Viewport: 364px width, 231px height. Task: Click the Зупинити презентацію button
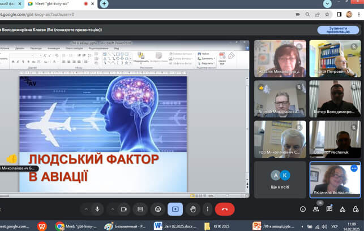click(x=338, y=30)
